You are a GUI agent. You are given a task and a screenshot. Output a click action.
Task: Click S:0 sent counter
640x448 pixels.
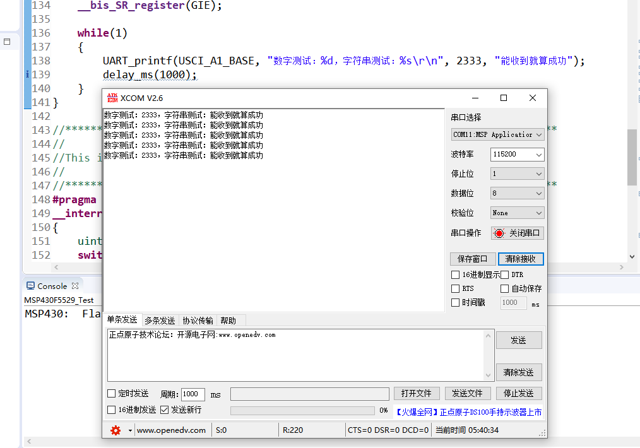(222, 430)
